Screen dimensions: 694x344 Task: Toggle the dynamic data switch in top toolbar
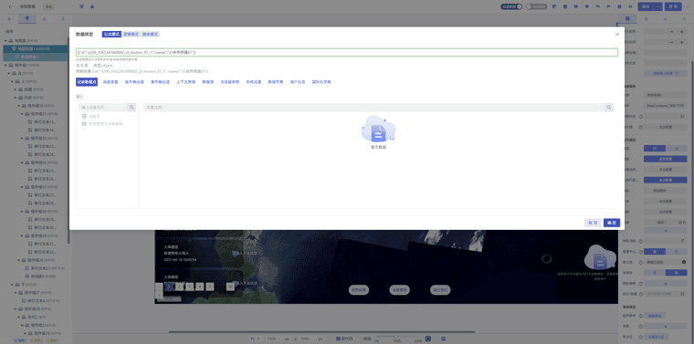pyautogui.click(x=511, y=6)
